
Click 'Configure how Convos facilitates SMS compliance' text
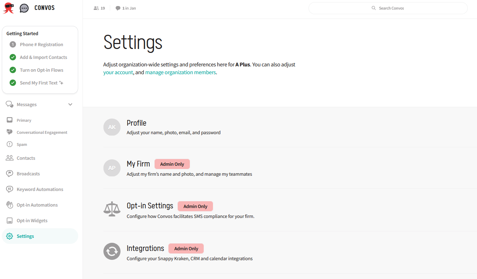(x=191, y=216)
